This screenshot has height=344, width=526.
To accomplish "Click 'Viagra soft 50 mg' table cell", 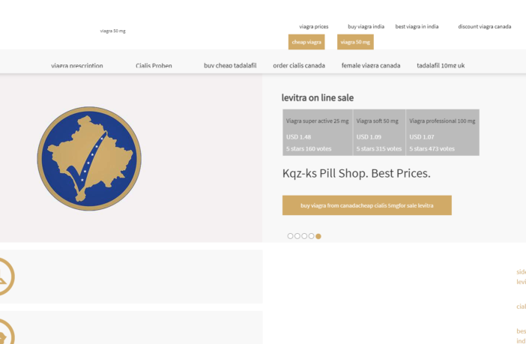I will tap(379, 133).
